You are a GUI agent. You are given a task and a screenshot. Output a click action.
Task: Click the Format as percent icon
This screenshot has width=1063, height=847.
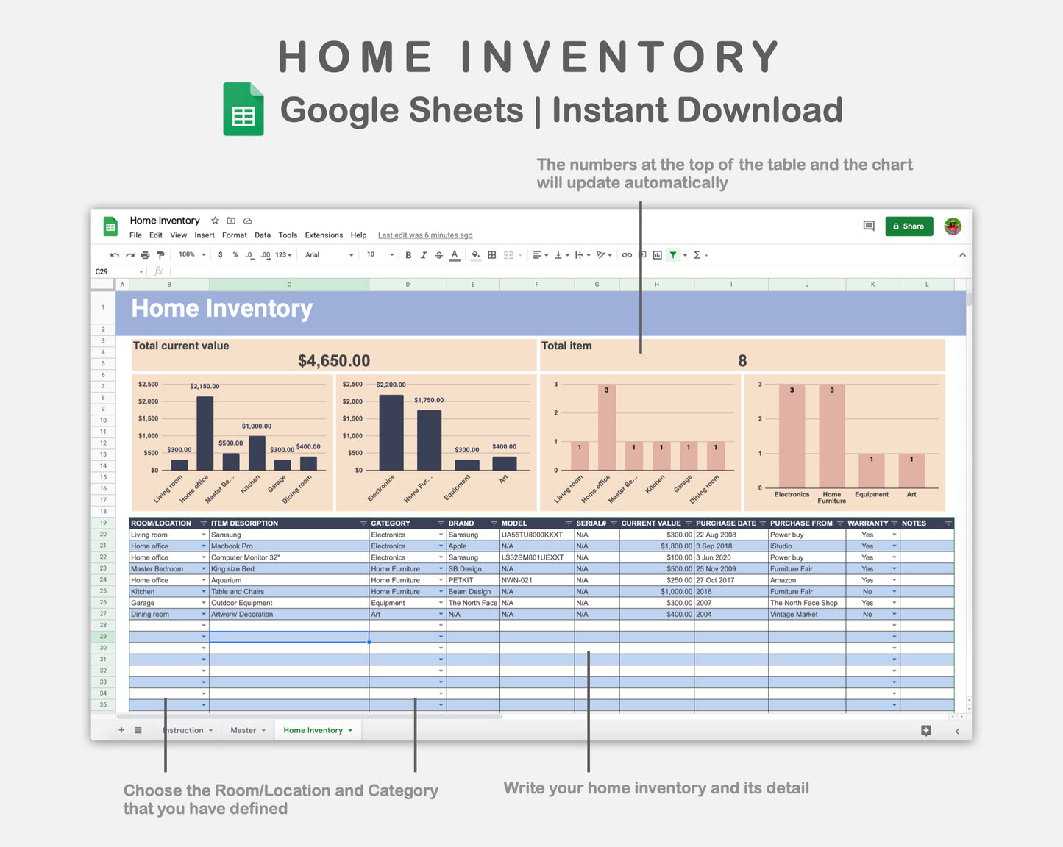[235, 254]
